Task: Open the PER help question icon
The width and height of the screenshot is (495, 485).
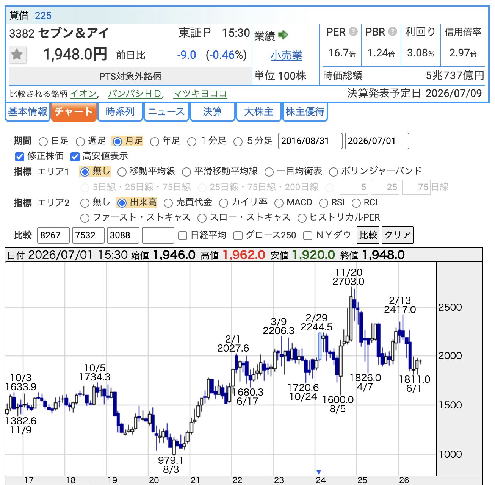Action: (x=353, y=31)
